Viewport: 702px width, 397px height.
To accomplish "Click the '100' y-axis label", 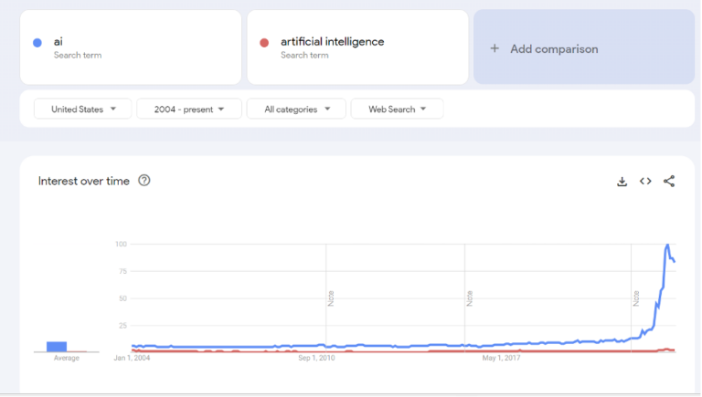I will pos(121,244).
